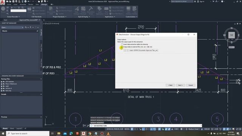Screen dimensions: 242x136
Task: Click the workspace switching gear icon in status bar
Action: [x=181, y=129]
